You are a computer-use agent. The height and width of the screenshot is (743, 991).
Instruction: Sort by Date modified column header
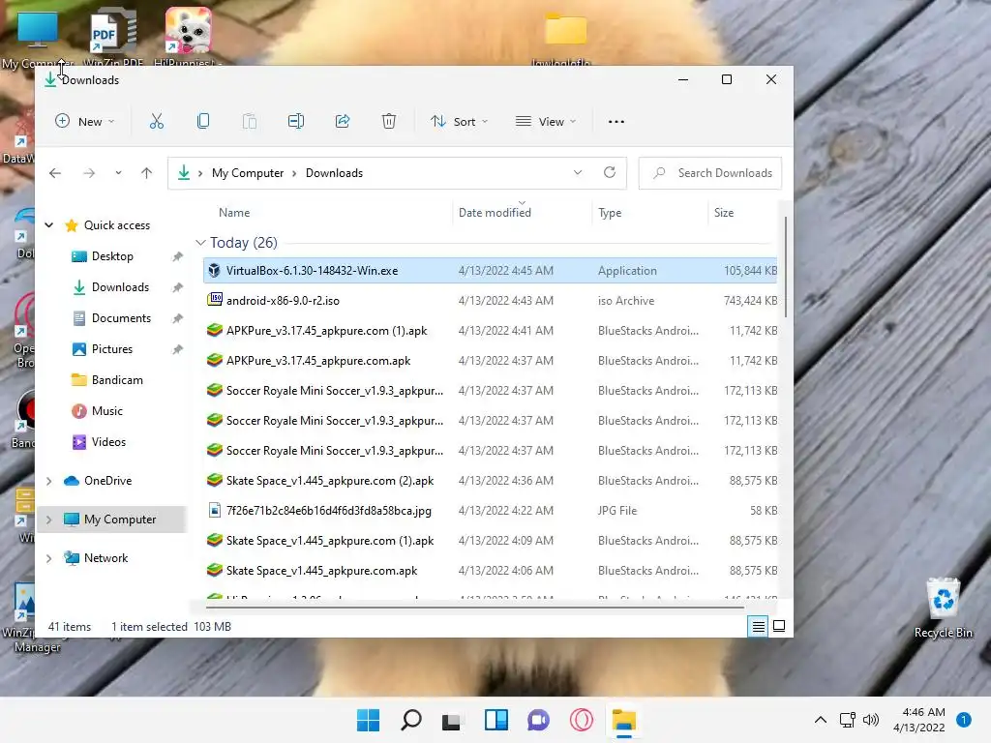495,213
